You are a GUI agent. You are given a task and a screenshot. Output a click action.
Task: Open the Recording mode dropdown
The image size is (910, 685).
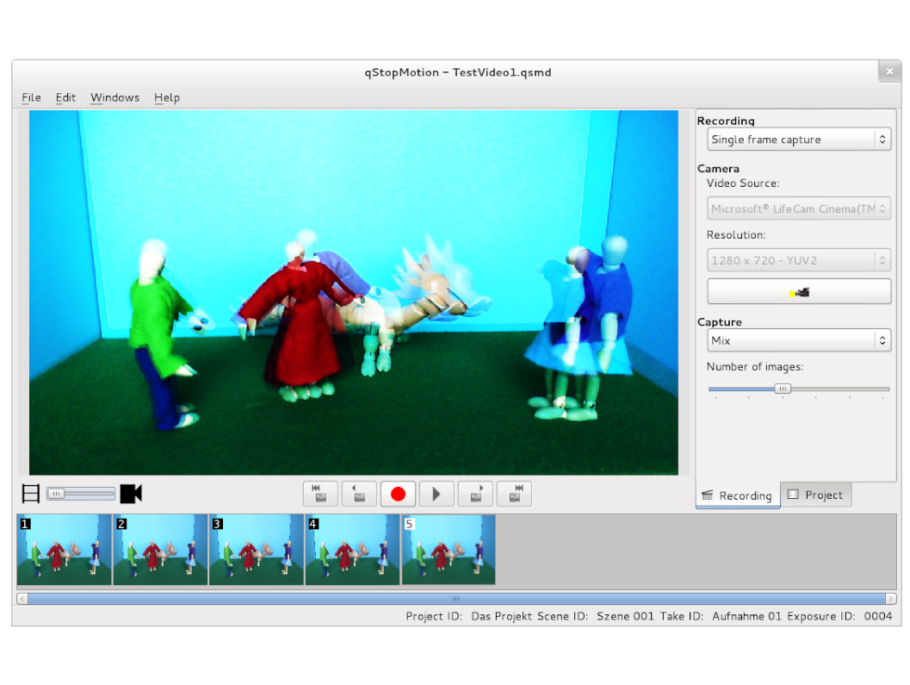click(x=798, y=139)
